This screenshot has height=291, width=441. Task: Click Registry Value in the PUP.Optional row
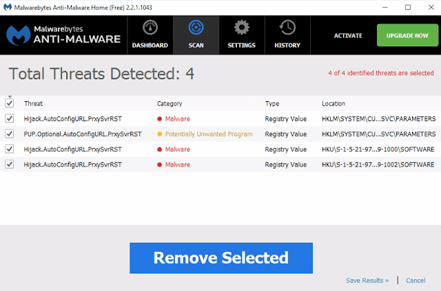point(285,134)
